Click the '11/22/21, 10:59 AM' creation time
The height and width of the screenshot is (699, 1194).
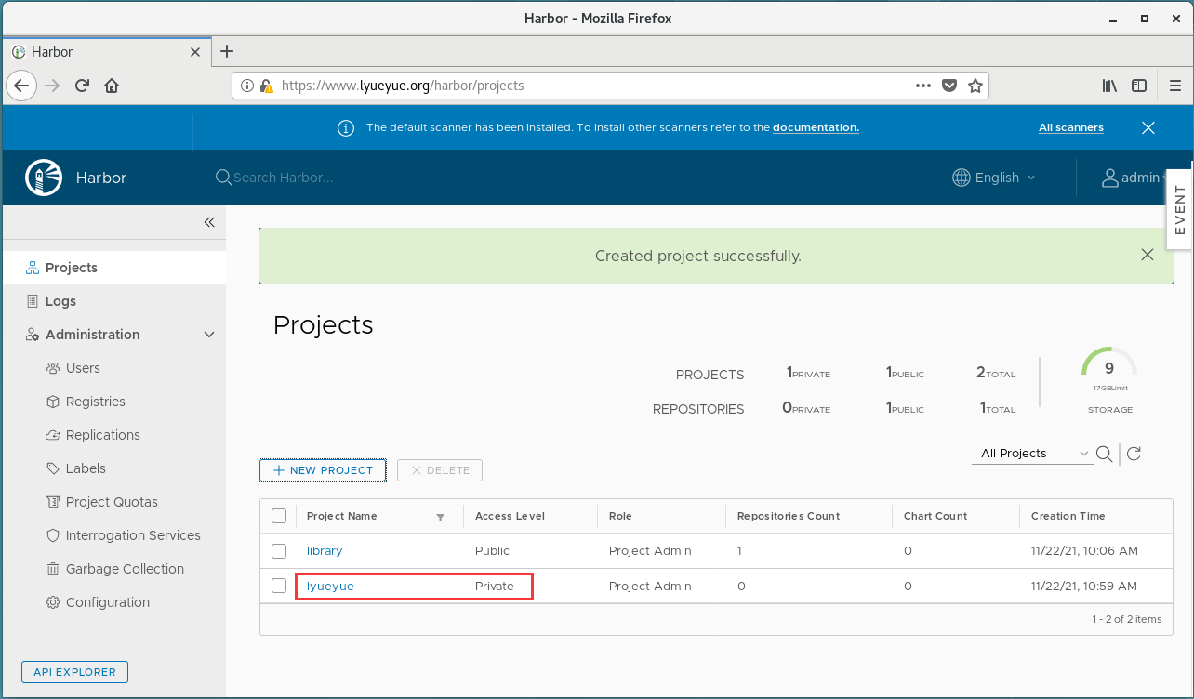[x=1084, y=587]
